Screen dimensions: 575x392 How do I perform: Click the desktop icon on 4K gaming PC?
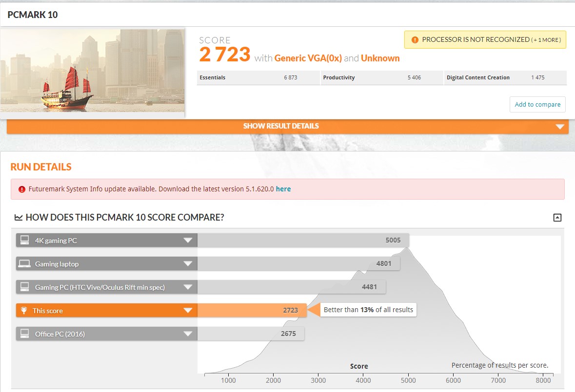24,240
